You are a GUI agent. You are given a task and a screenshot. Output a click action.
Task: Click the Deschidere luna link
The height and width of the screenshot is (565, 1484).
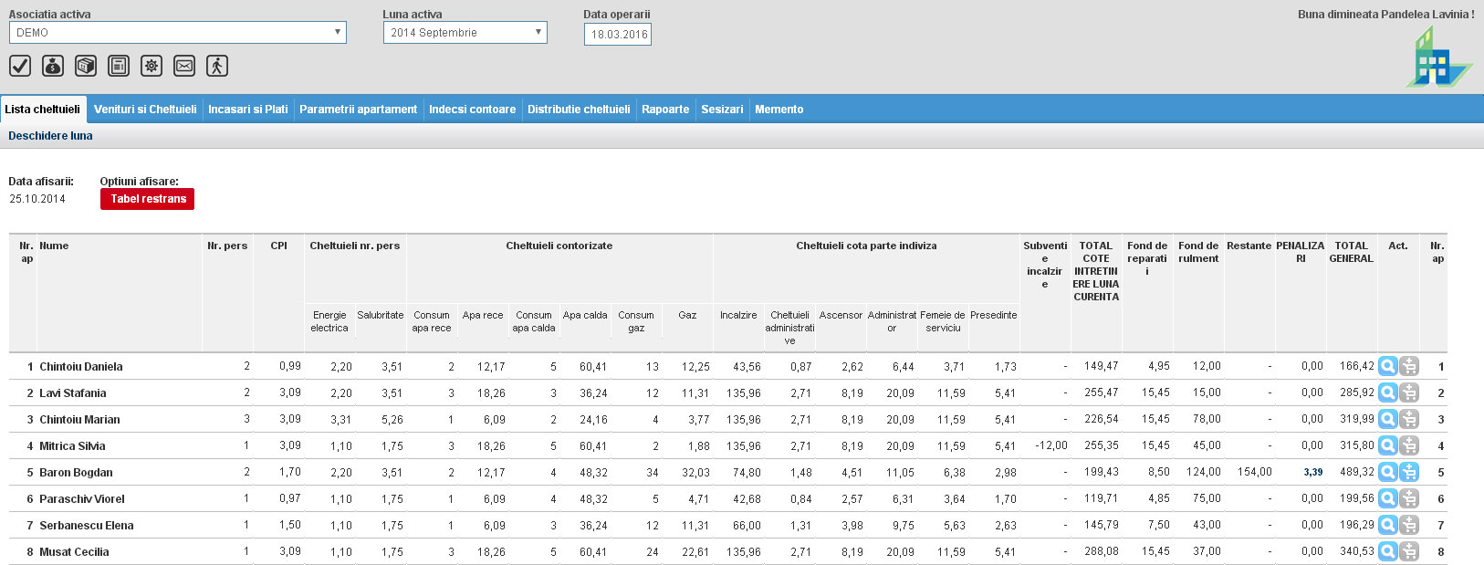[50, 136]
